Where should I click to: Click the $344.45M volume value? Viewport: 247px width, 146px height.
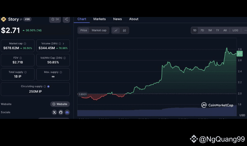click(x=47, y=48)
